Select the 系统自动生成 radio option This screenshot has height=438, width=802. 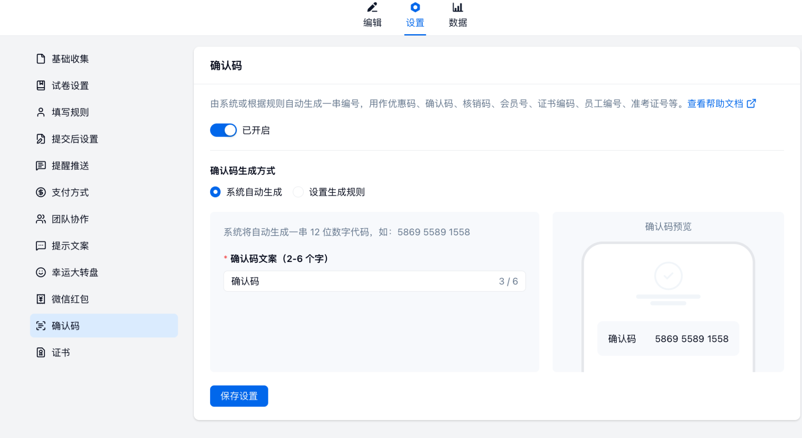pyautogui.click(x=215, y=192)
